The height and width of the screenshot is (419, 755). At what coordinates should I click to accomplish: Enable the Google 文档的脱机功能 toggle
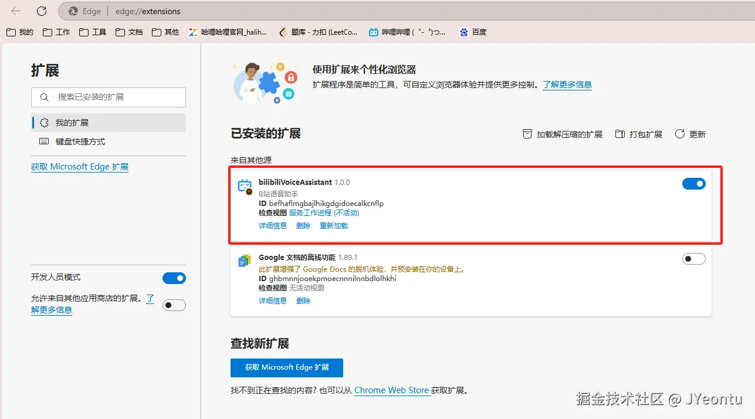coord(694,259)
